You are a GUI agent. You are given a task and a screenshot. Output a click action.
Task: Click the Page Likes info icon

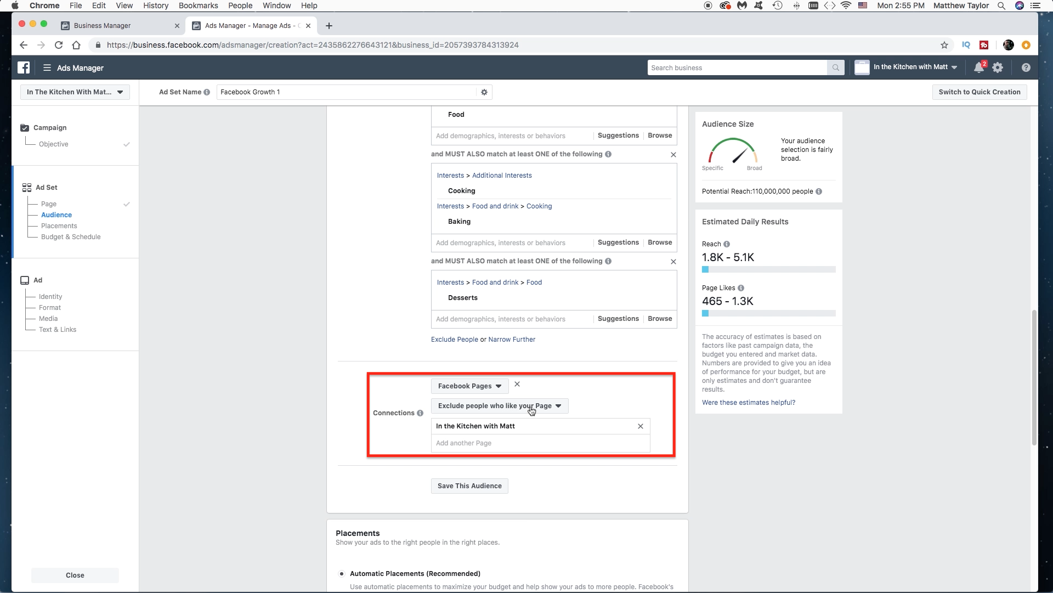pyautogui.click(x=741, y=288)
